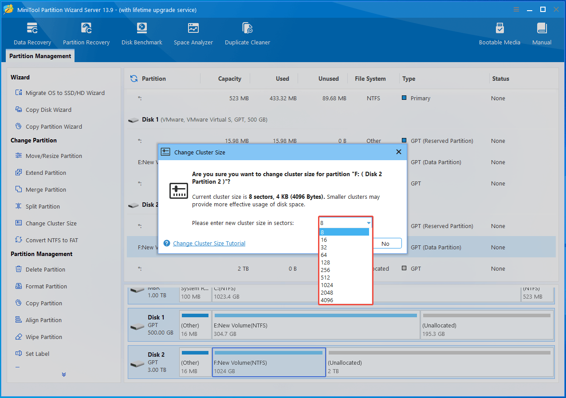Select C:(NTFS) 1023.4 GB block
The width and height of the screenshot is (566, 398).
(366, 294)
